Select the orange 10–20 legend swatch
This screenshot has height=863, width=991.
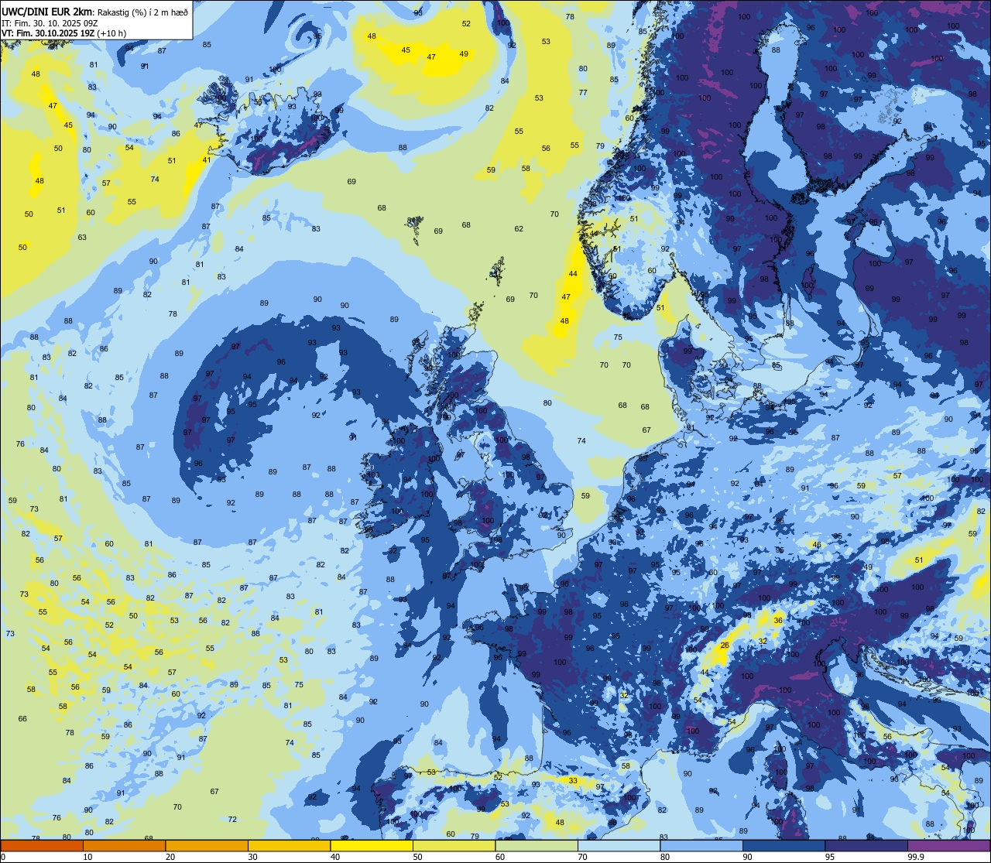(124, 845)
